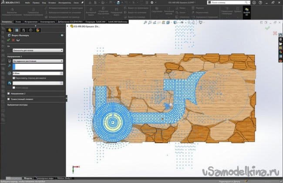
Task: Click the reverse direction icon
Action: tap(10, 61)
